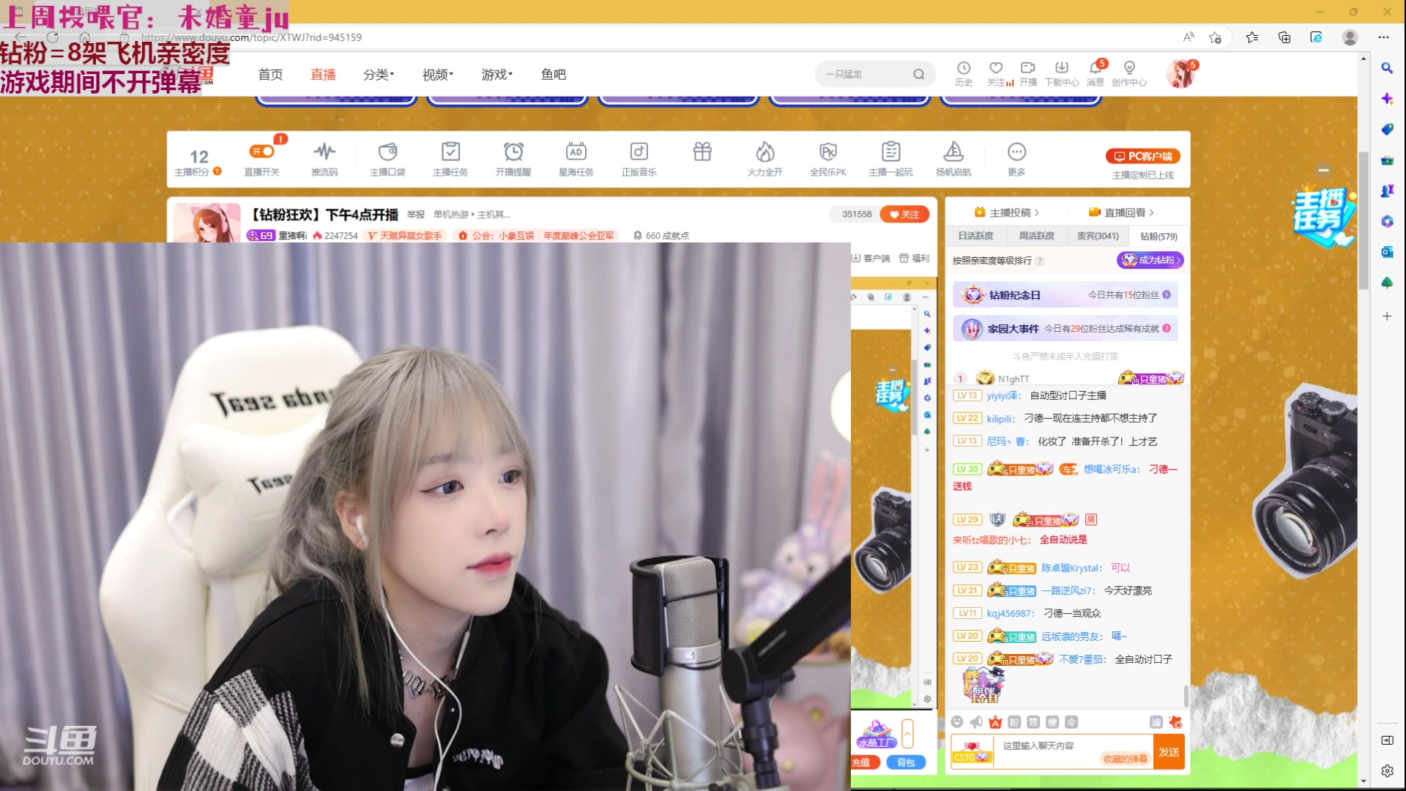Expand 家园大事件 banner arrow

pyautogui.click(x=1167, y=328)
